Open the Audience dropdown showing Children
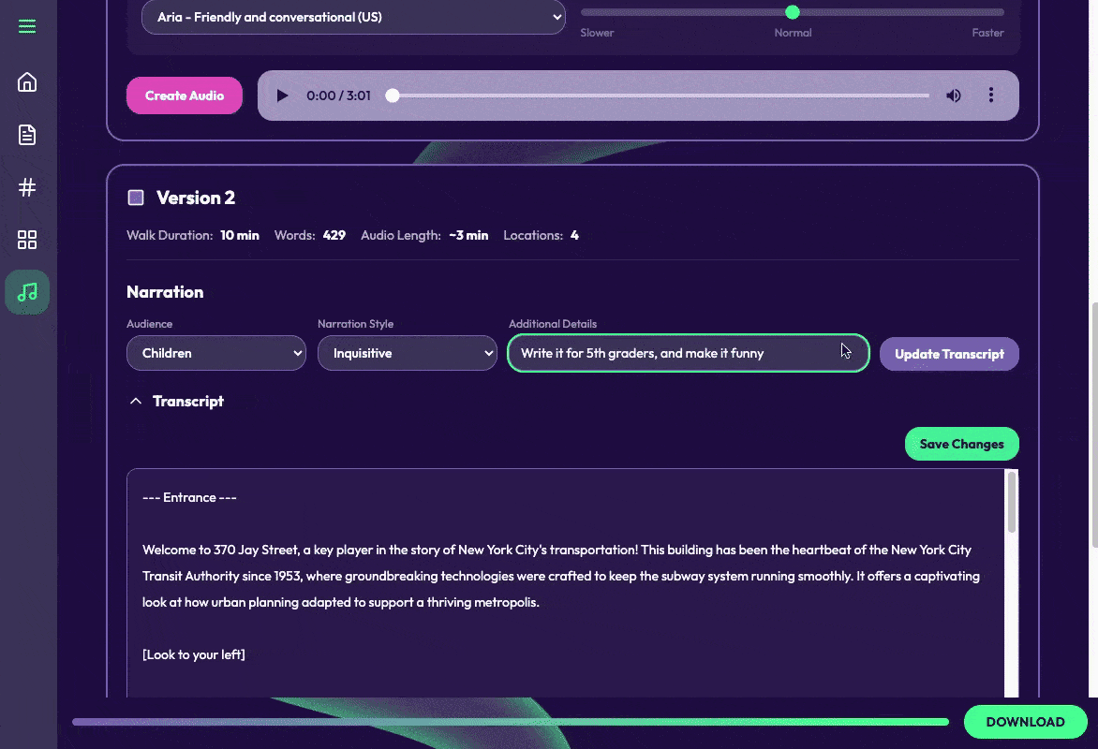The image size is (1098, 749). (x=216, y=353)
